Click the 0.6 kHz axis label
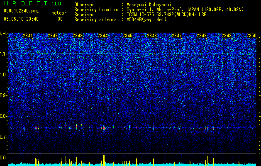The width and height of the screenshot is (261, 166). pos(3,158)
